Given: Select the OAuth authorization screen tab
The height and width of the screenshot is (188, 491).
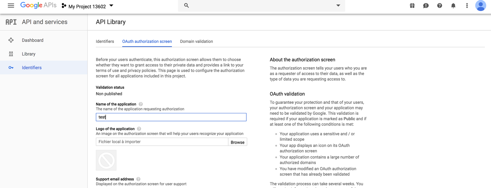Looking at the screenshot, I should [147, 41].
